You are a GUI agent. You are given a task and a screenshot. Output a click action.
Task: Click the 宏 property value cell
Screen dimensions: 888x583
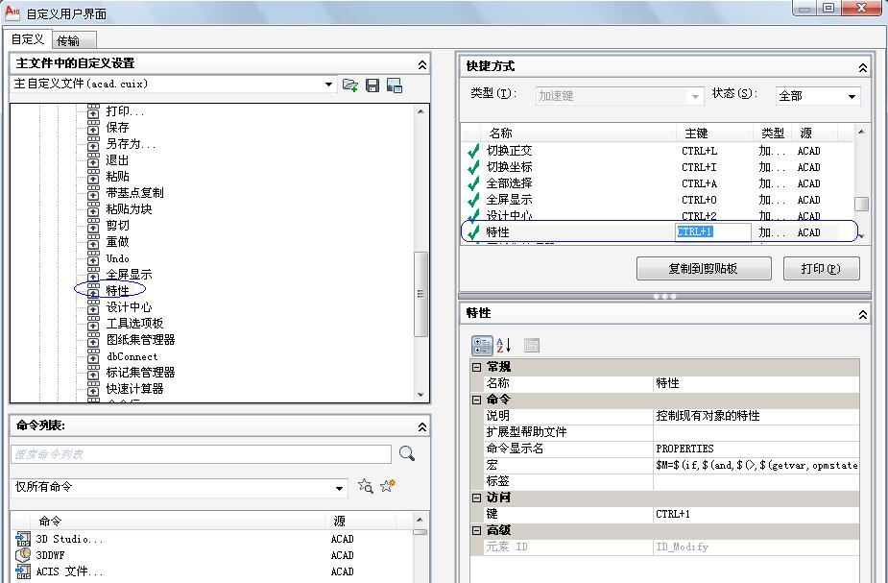[756, 465]
